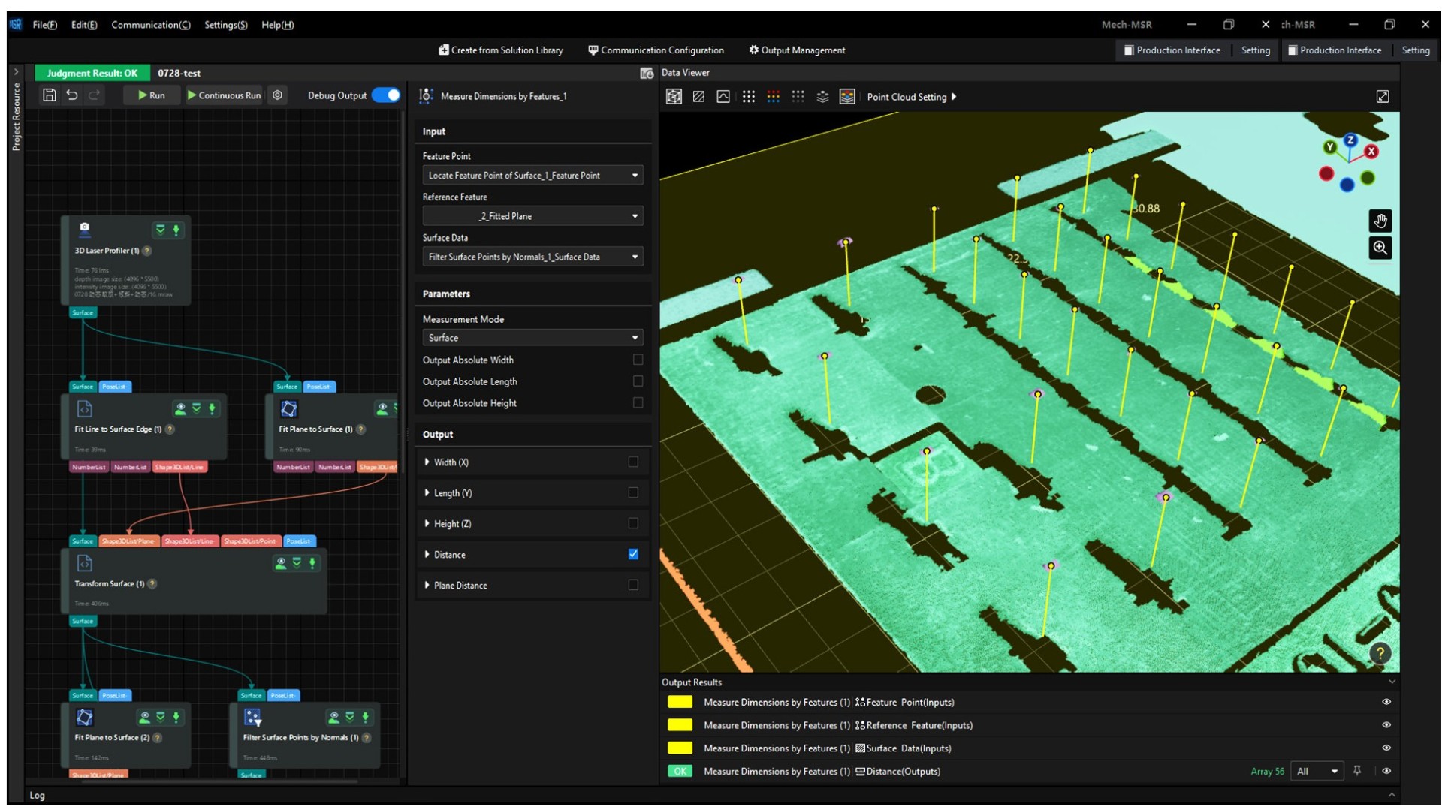Open the Reference Feature dropdown

point(532,215)
